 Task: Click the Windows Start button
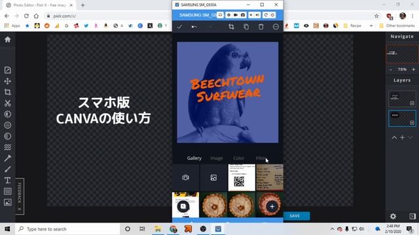(7, 229)
